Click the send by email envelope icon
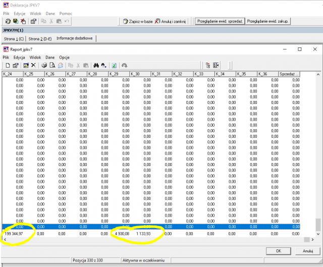 tap(61, 66)
